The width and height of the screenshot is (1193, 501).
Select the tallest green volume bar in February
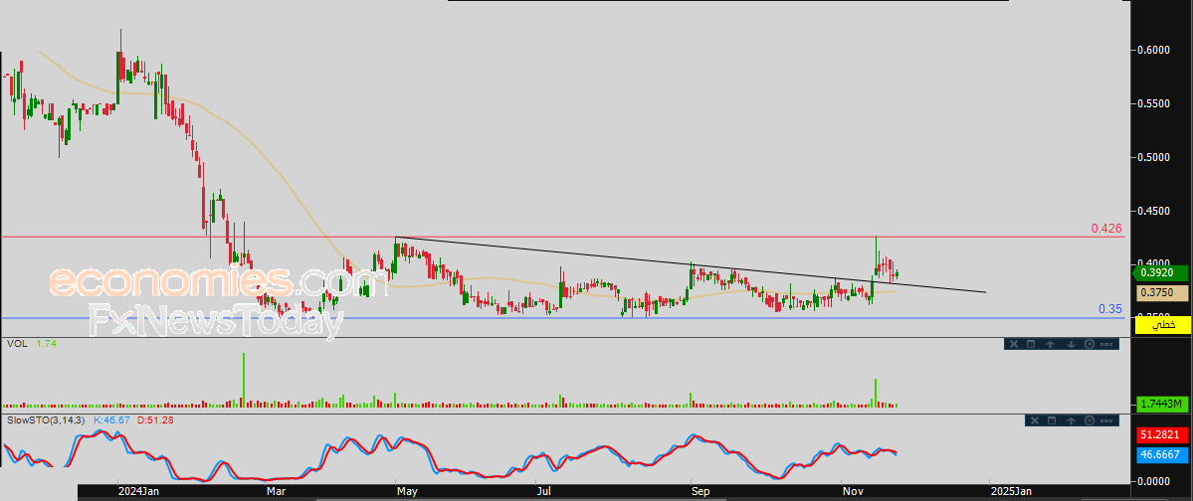click(x=244, y=380)
